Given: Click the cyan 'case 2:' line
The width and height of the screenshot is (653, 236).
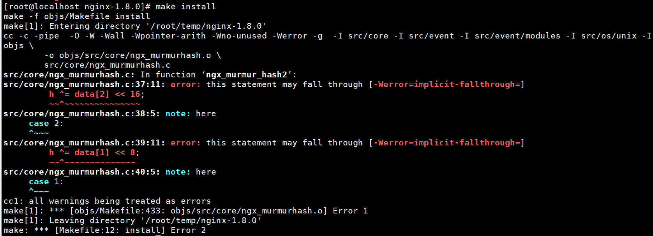Looking at the screenshot, I should click(46, 123).
